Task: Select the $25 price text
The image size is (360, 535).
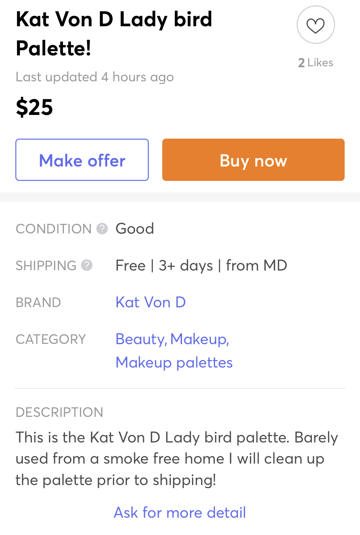Action: pos(35,107)
